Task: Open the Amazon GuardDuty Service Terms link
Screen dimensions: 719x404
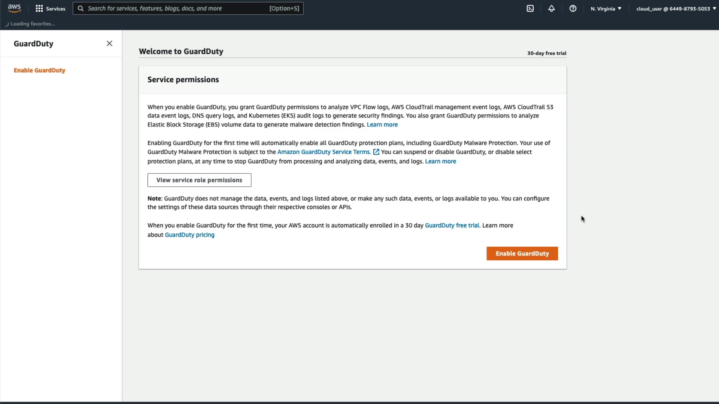Action: pyautogui.click(x=324, y=152)
